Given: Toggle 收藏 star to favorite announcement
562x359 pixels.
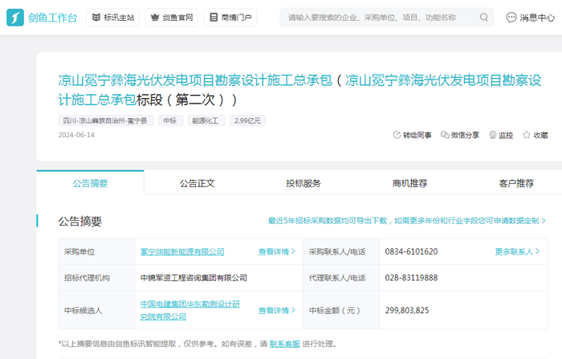Looking at the screenshot, I should click(x=527, y=136).
